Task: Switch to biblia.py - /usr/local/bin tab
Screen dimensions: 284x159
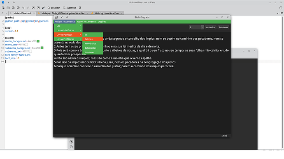Action: click(107, 13)
